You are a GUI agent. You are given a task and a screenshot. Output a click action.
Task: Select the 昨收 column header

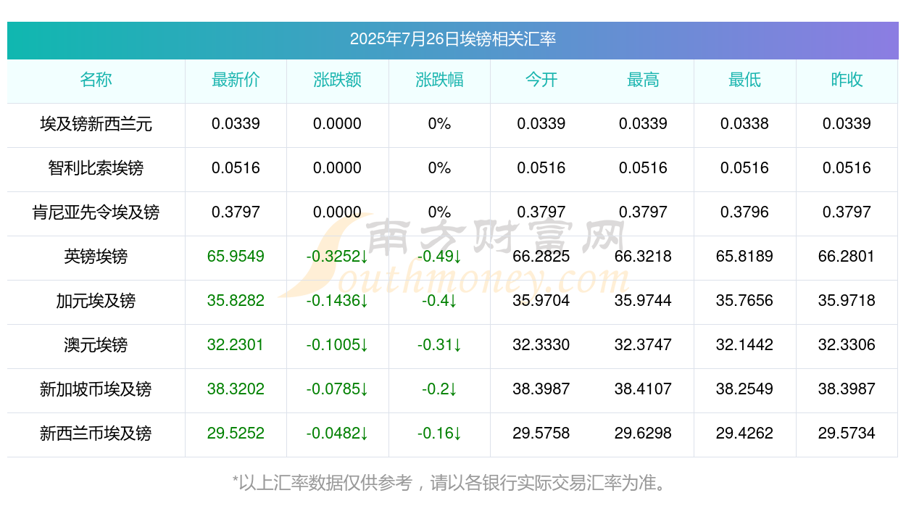(x=847, y=80)
